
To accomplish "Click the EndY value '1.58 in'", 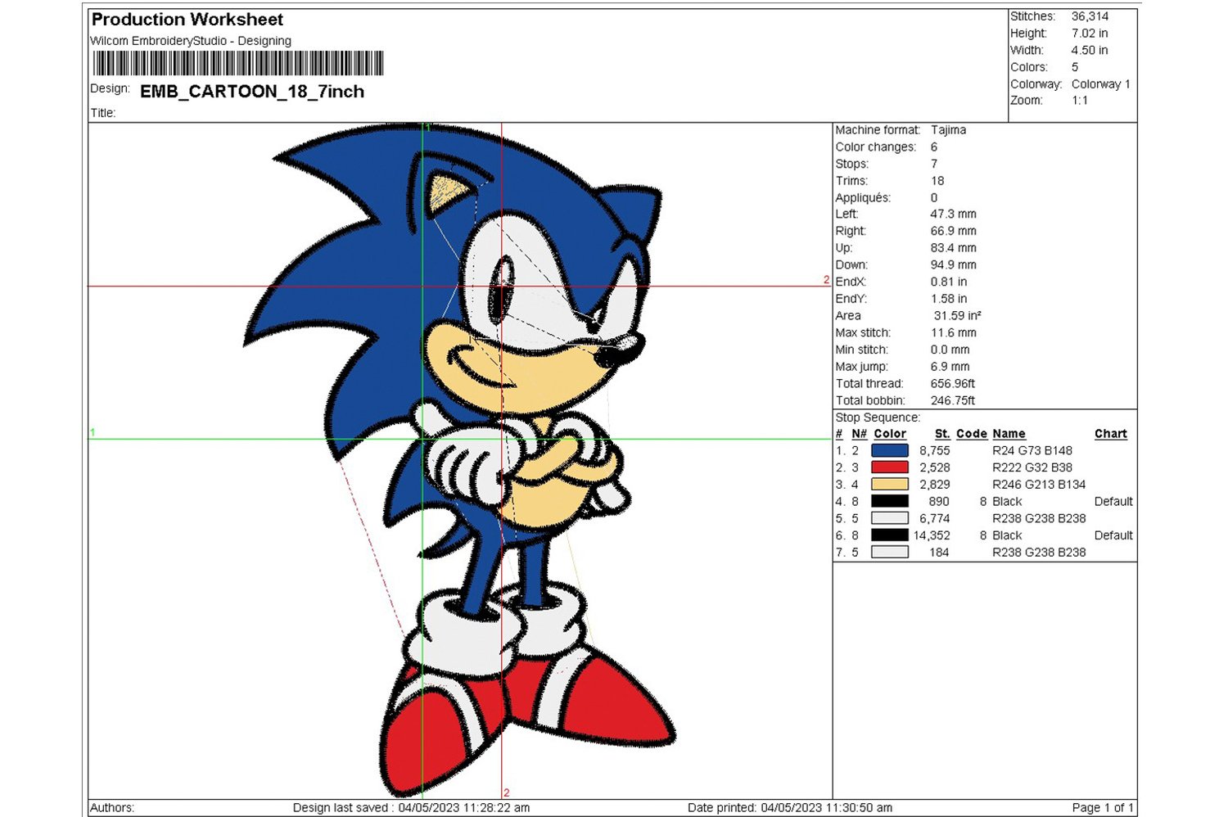I will pyautogui.click(x=949, y=299).
